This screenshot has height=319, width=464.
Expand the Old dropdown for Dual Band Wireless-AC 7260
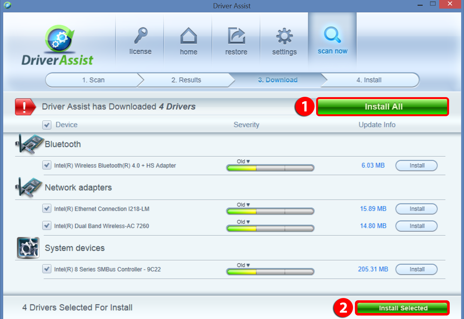pos(243,222)
